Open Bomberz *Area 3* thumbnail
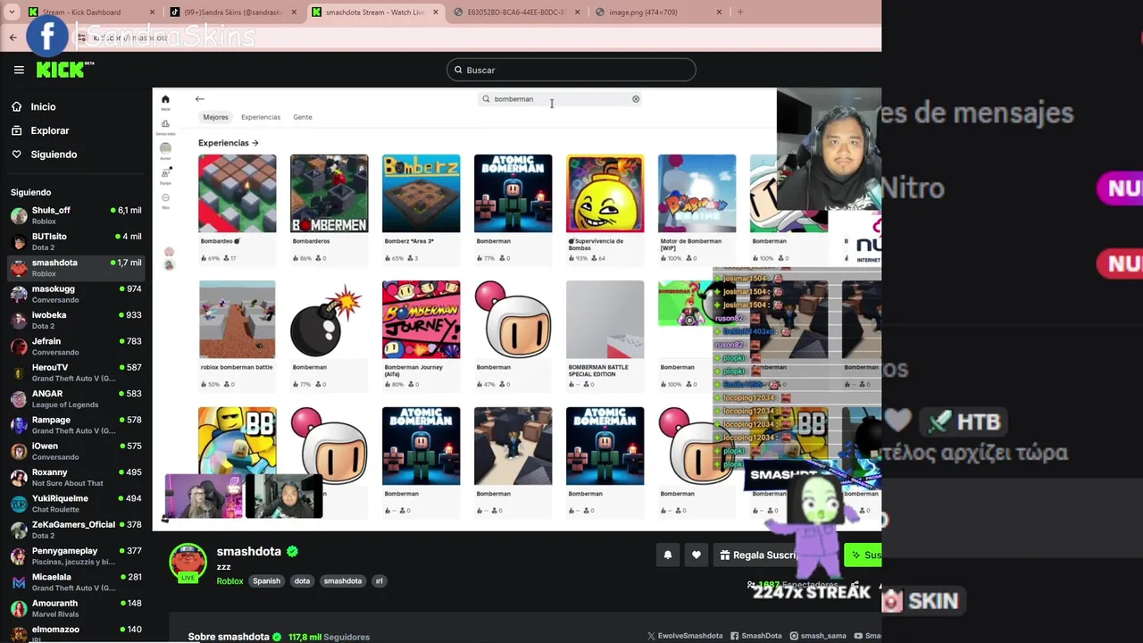 [421, 194]
